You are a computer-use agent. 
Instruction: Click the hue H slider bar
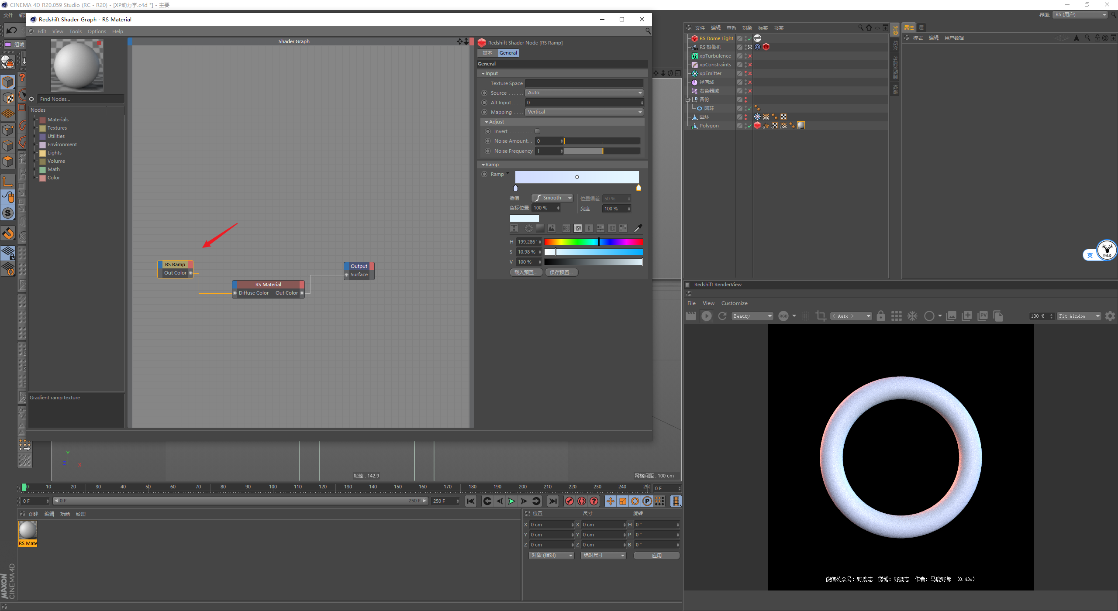pos(593,242)
